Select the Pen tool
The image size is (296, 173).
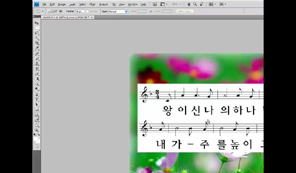37,95
